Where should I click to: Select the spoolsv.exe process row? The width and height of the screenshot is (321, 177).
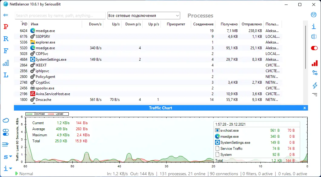pyautogui.click(x=148, y=88)
